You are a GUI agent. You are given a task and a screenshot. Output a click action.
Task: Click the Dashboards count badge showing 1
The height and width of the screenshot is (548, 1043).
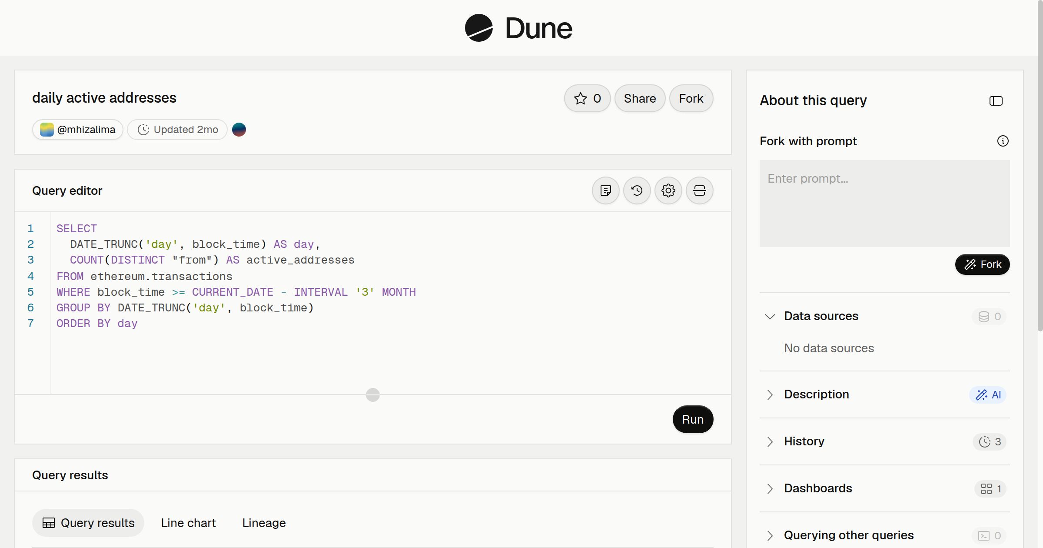click(990, 488)
